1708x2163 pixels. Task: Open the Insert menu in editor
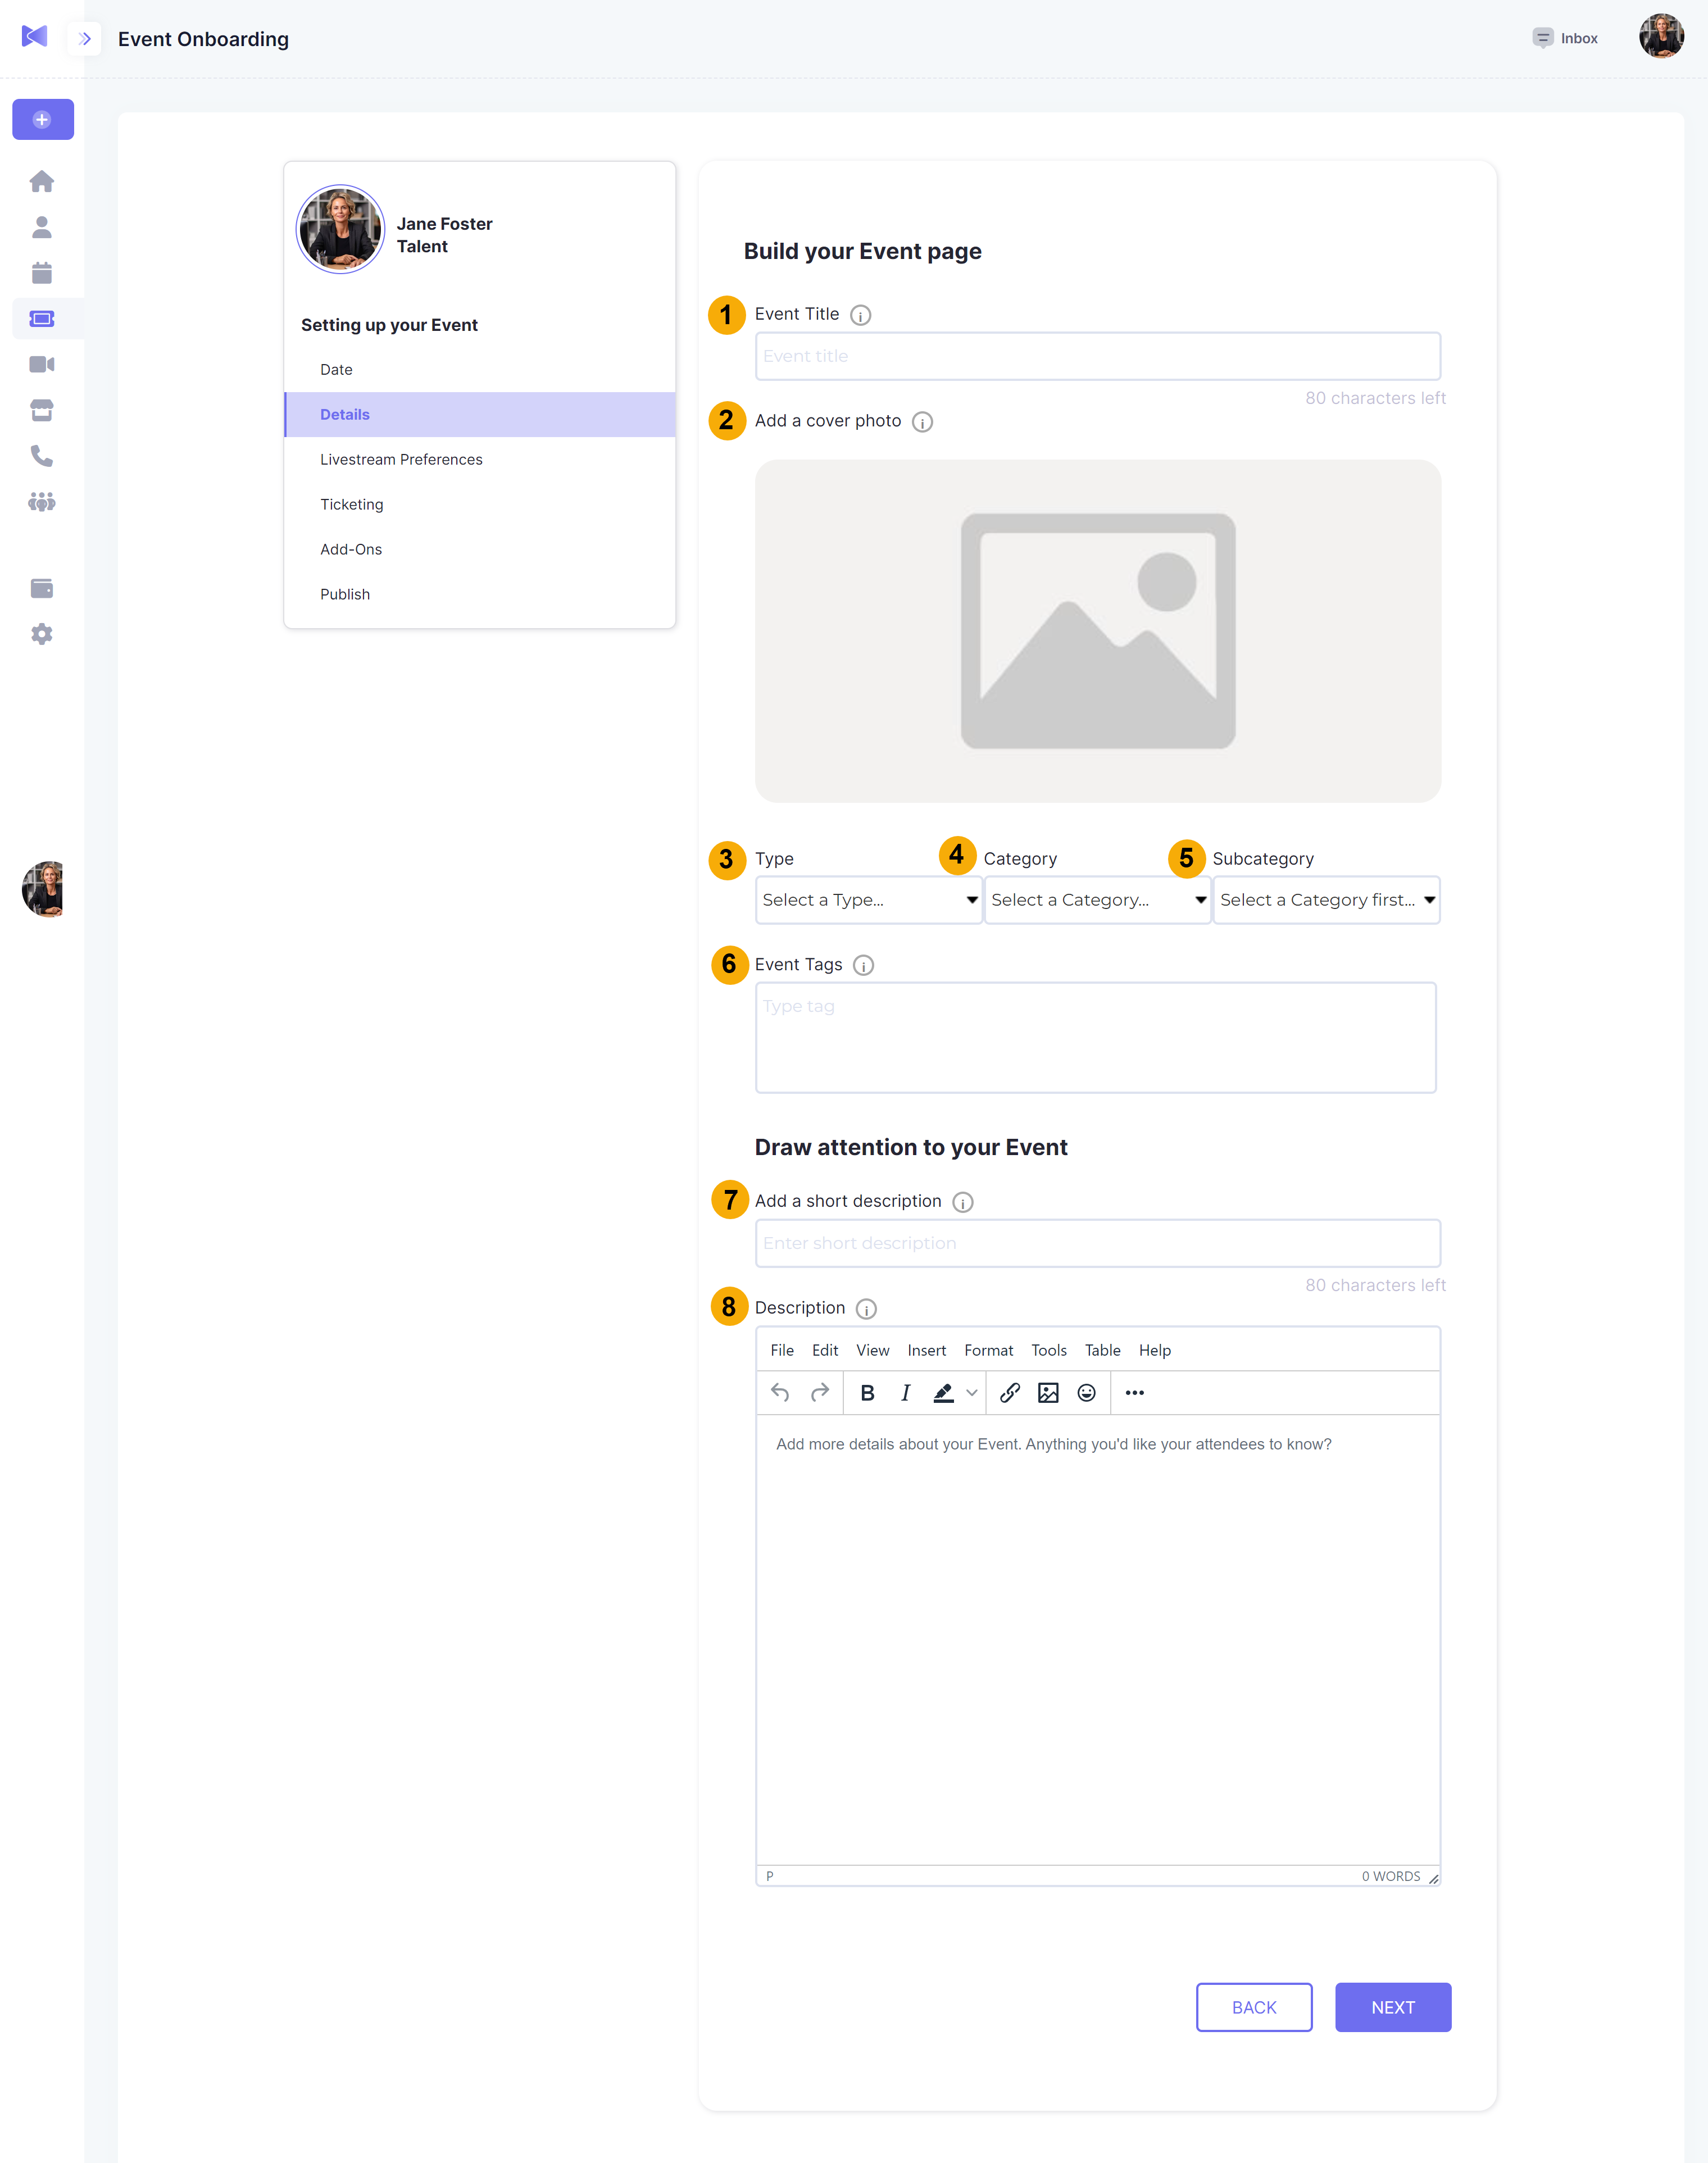926,1350
